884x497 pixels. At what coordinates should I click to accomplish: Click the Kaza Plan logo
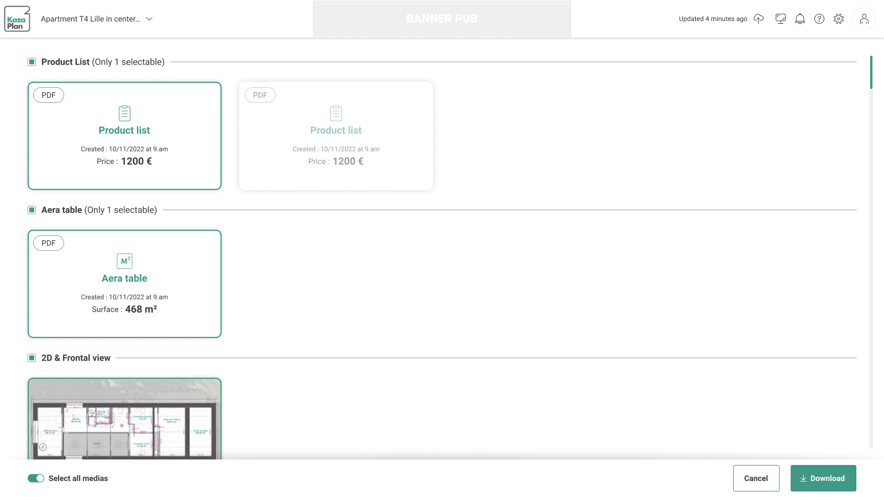pos(17,19)
